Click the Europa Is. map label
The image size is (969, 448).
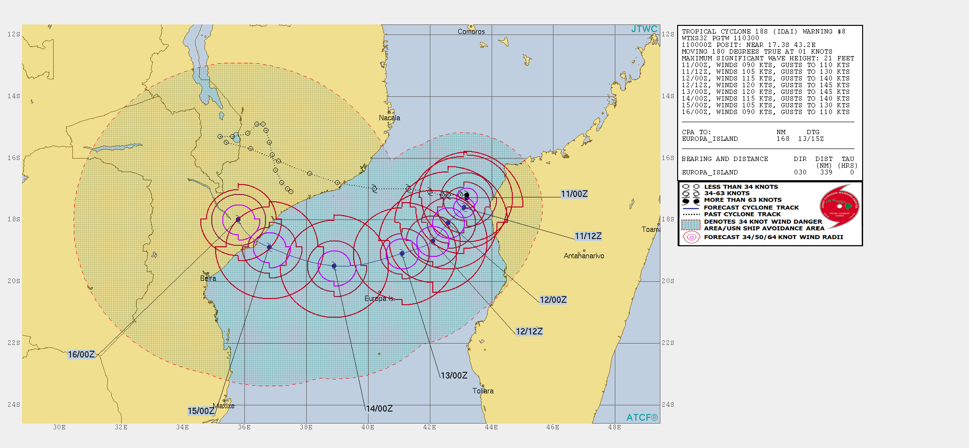pyautogui.click(x=380, y=299)
